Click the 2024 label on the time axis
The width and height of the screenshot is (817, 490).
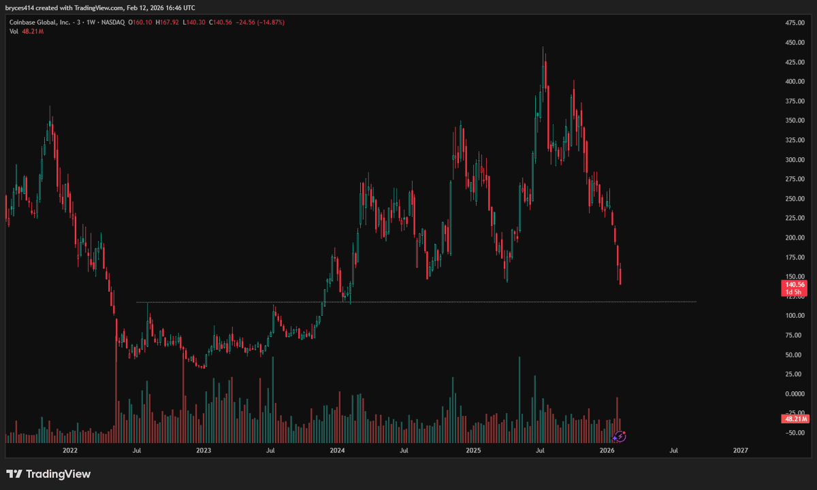coord(338,451)
